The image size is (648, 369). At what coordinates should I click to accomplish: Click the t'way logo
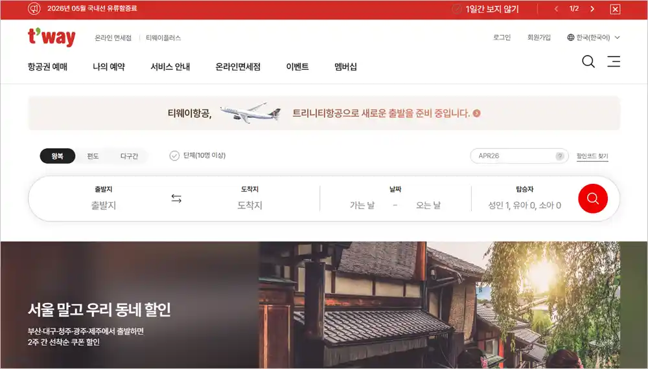click(x=52, y=37)
